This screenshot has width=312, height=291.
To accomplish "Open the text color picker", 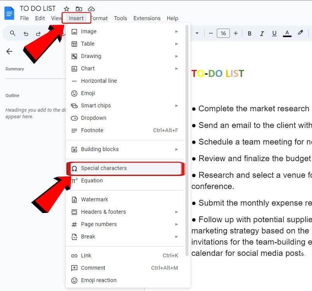I will point(287,33).
